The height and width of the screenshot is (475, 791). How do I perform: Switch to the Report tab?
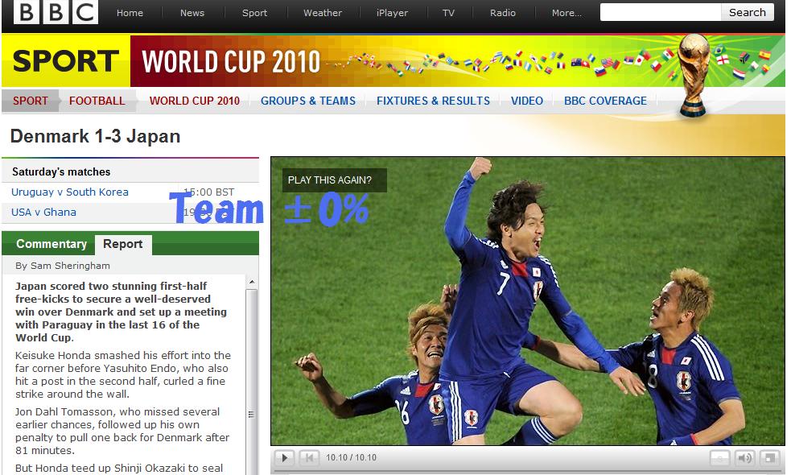tap(123, 244)
